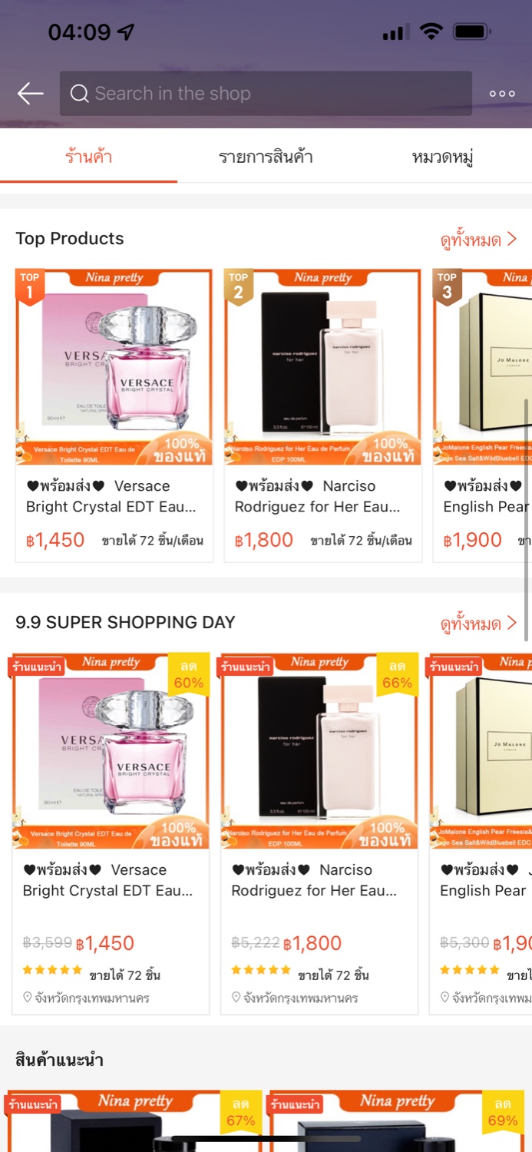Select the ร้านค้า tab
The width and height of the screenshot is (532, 1152).
(88, 157)
